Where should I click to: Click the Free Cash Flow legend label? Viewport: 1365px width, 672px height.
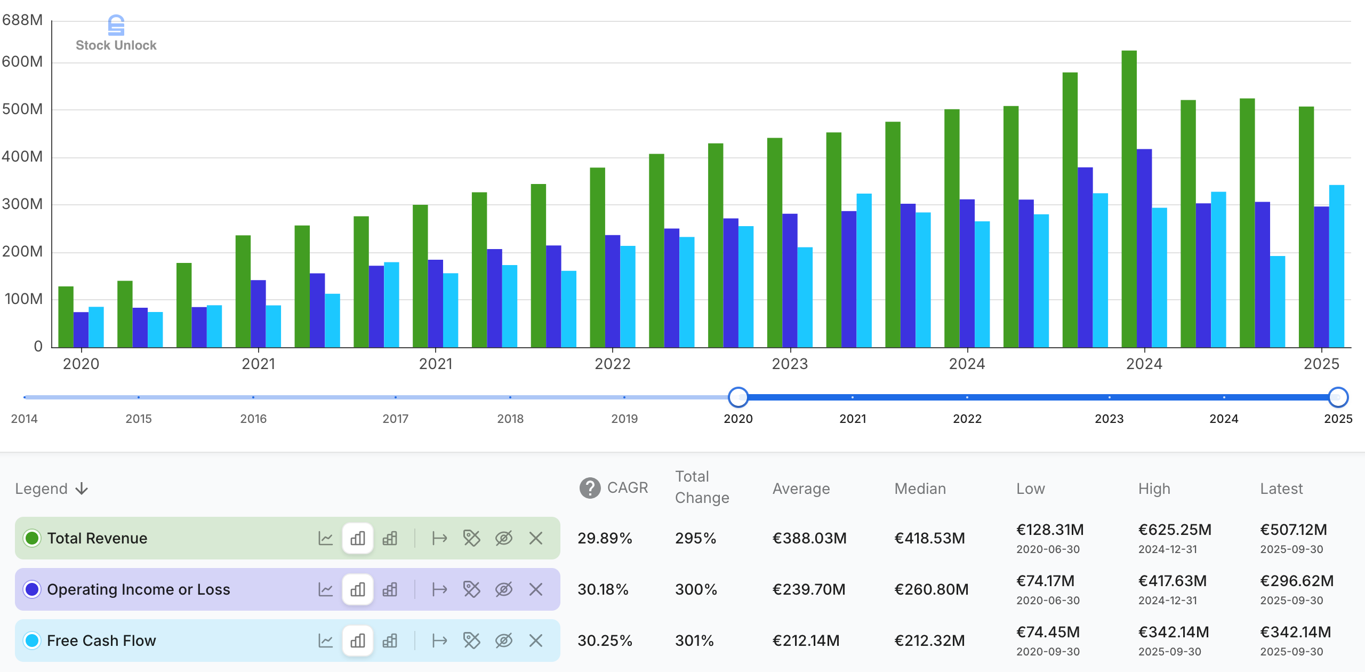[101, 641]
